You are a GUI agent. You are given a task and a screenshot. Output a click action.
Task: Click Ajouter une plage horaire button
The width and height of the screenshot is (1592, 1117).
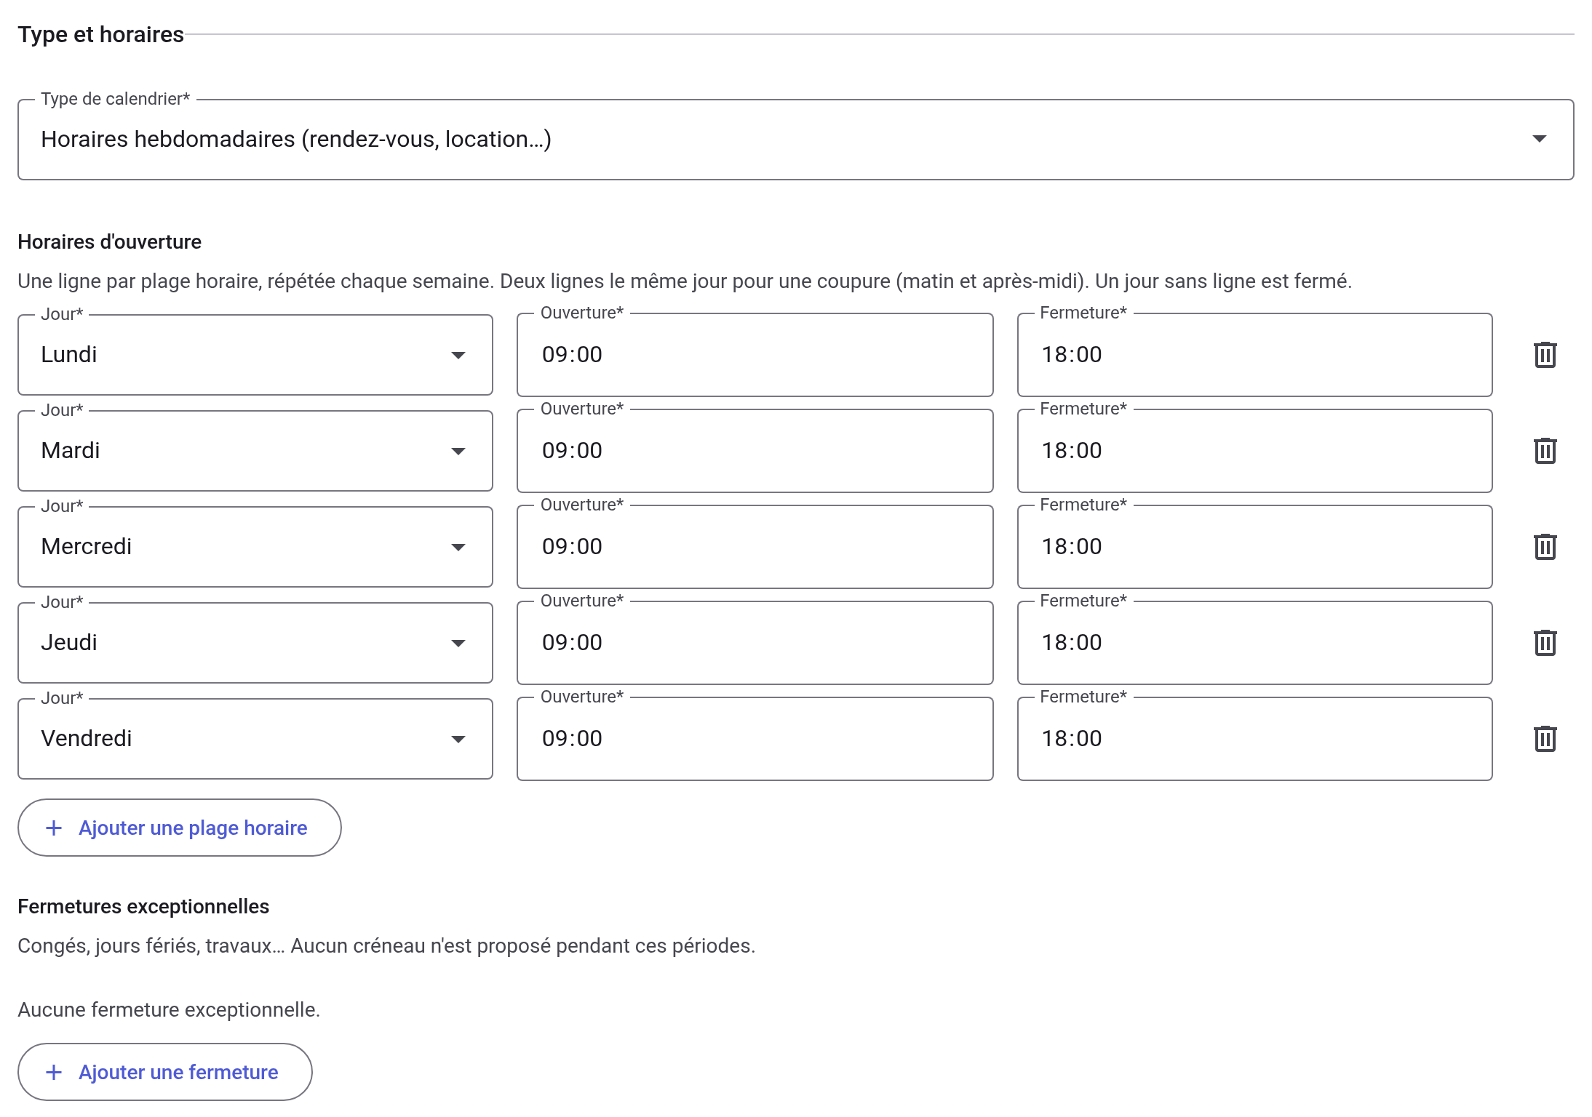coord(180,828)
